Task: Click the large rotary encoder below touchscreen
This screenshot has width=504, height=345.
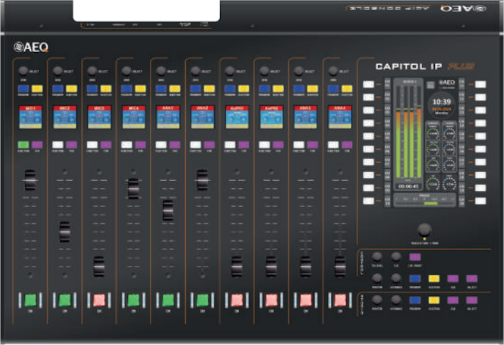Action: point(424,230)
